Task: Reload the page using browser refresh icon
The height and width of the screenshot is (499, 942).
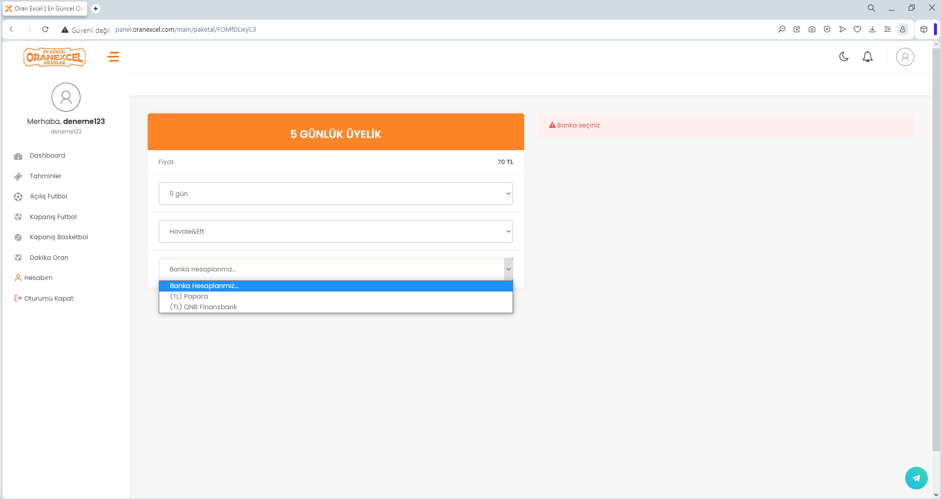Action: tap(45, 29)
